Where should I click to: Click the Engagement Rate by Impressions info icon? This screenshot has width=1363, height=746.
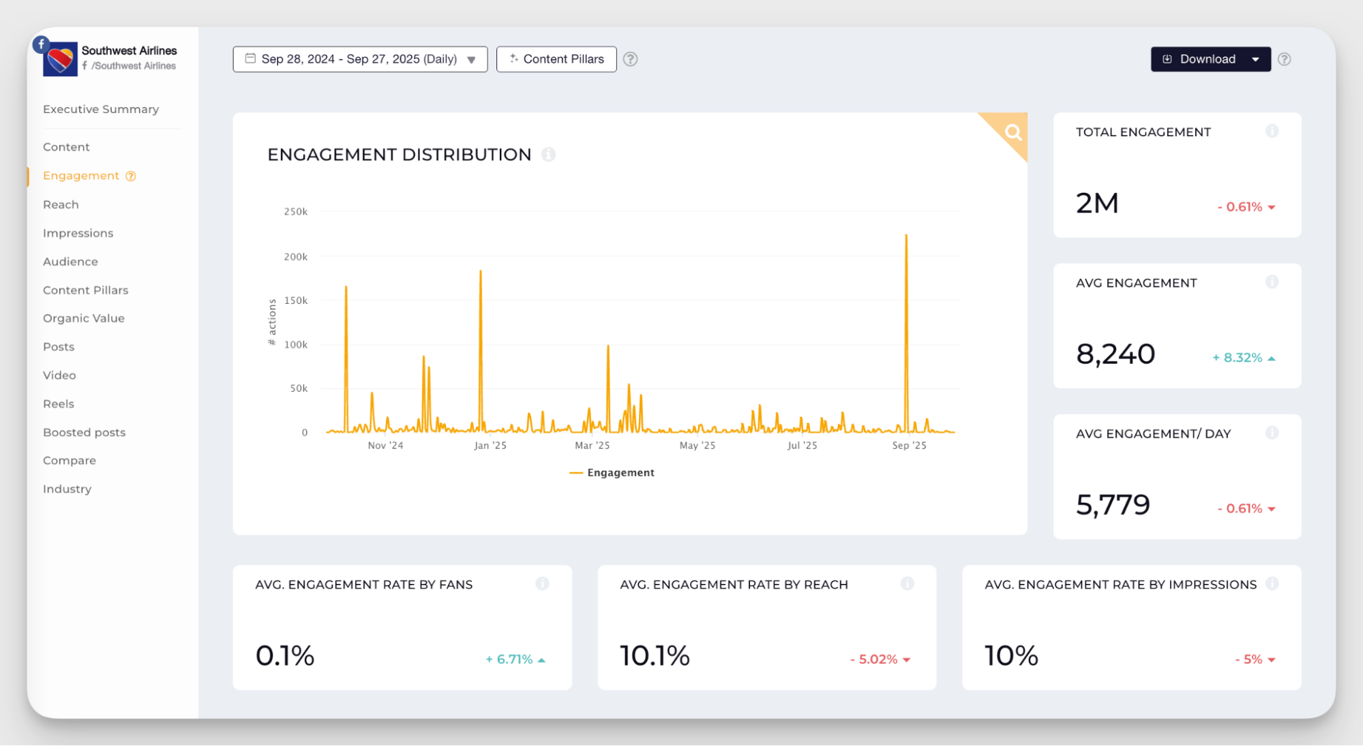tap(1272, 584)
